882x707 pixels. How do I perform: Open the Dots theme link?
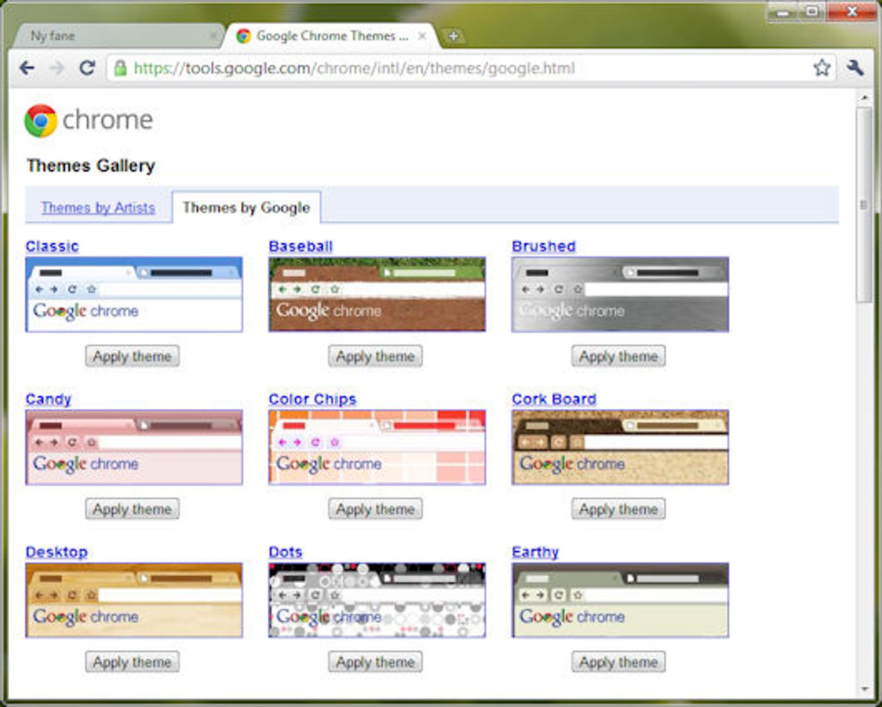tap(285, 552)
